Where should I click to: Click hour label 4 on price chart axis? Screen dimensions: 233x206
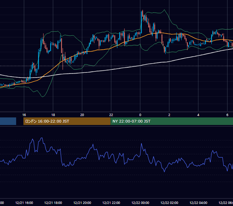(198, 115)
